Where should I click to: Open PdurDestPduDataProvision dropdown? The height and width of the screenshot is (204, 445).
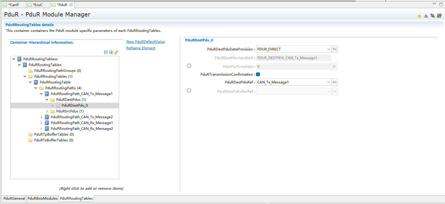329,49
